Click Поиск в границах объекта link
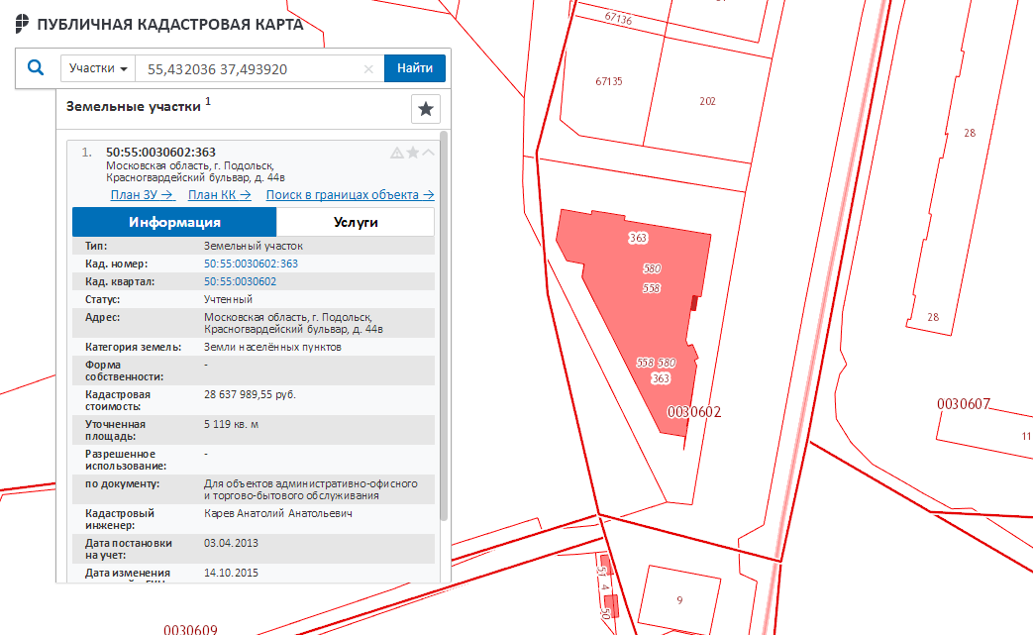The image size is (1033, 635). (350, 195)
